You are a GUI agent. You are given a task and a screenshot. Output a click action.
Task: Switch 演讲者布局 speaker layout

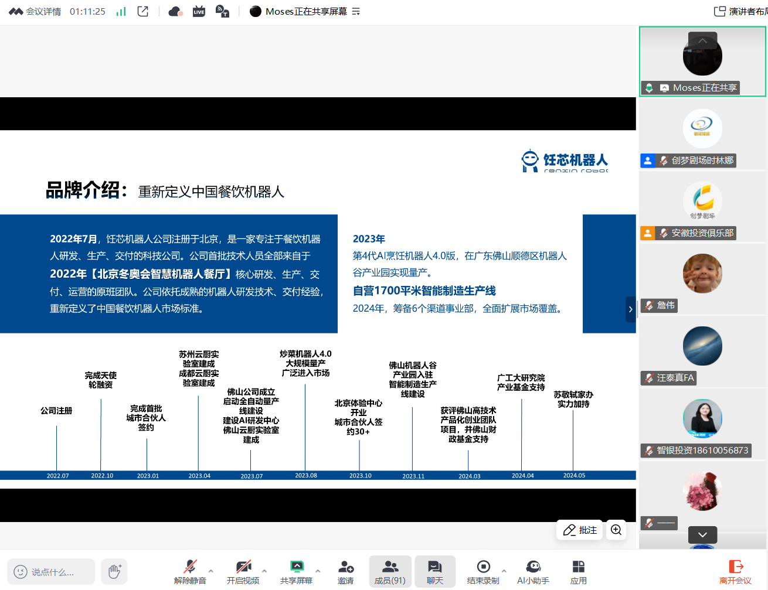click(740, 12)
